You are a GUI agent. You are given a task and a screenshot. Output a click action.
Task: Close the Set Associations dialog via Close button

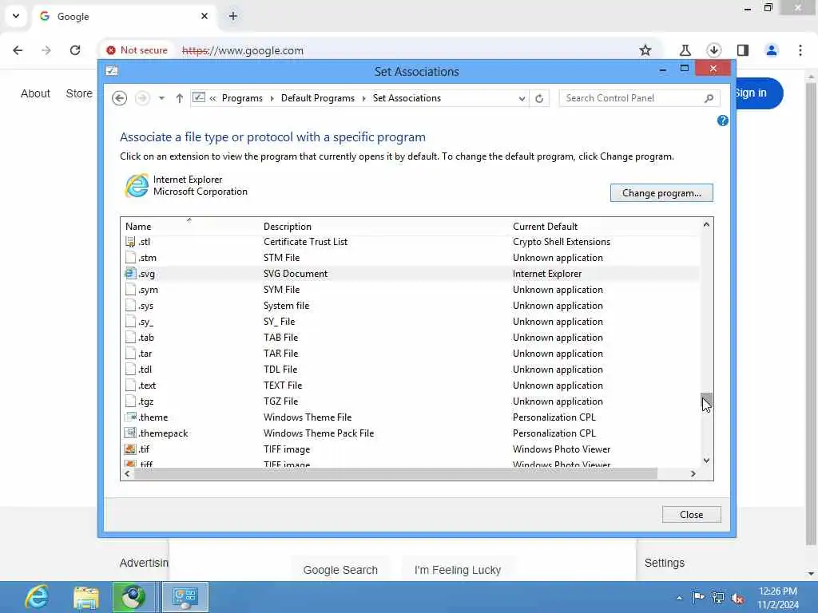tap(691, 515)
